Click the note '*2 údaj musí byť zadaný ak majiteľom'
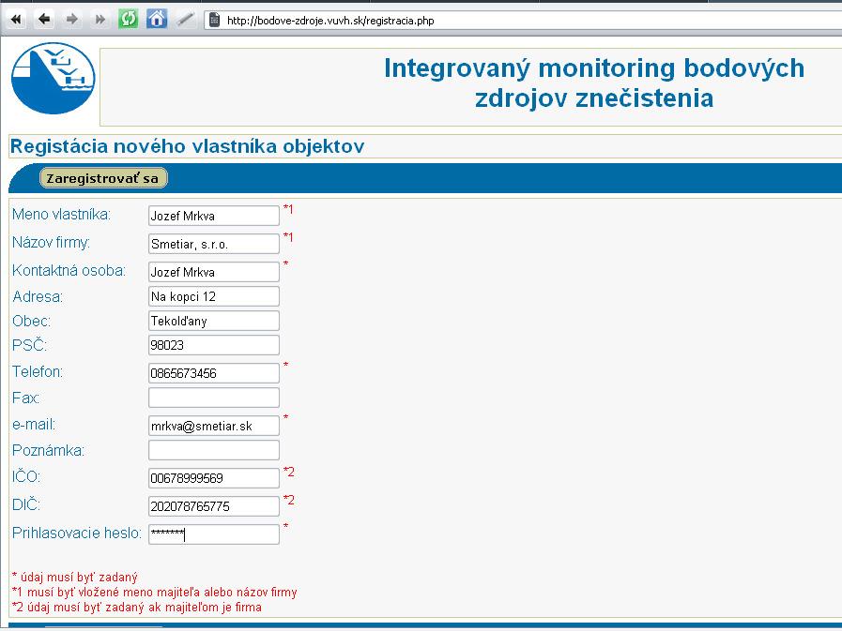Image resolution: width=842 pixels, height=631 pixels. (x=137, y=608)
